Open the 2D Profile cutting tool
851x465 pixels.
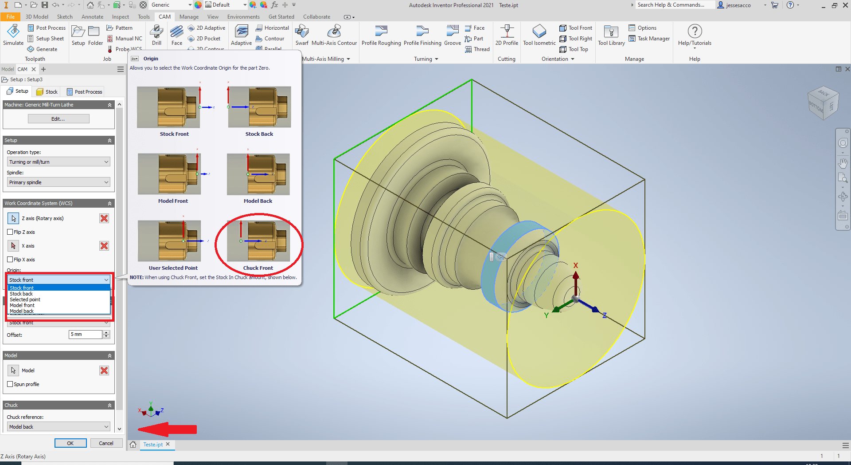coord(507,35)
